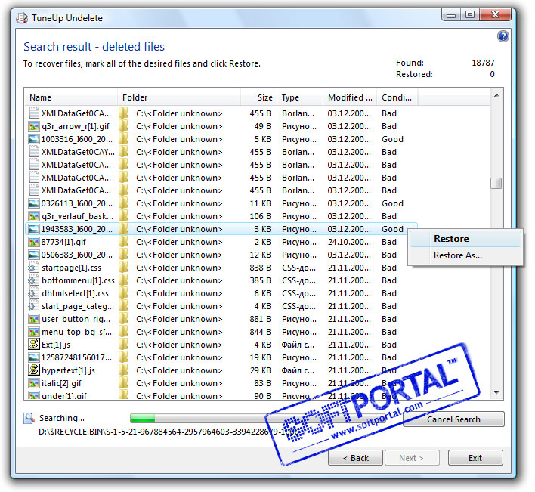Click the Cancel Search button
Screen dimensions: 535x492
point(453,419)
